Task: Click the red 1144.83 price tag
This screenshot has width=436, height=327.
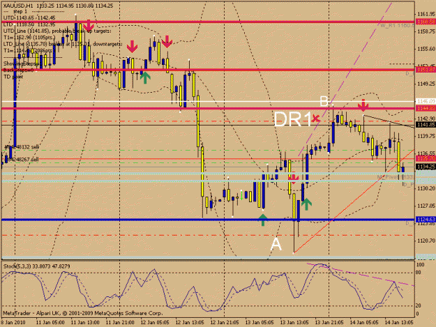Action: (x=426, y=108)
